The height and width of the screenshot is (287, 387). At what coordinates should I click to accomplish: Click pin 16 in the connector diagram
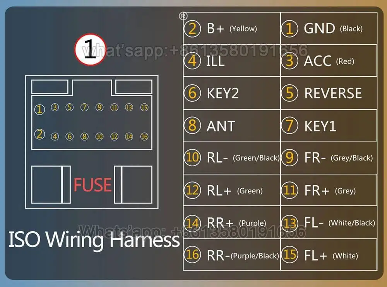(144, 137)
